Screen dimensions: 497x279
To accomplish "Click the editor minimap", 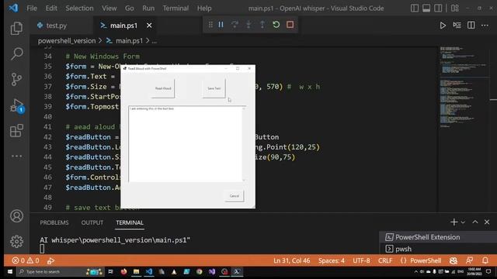I will pyautogui.click(x=463, y=87).
